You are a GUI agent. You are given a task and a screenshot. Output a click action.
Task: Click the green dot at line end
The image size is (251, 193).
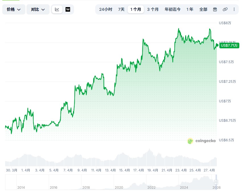coord(217,45)
